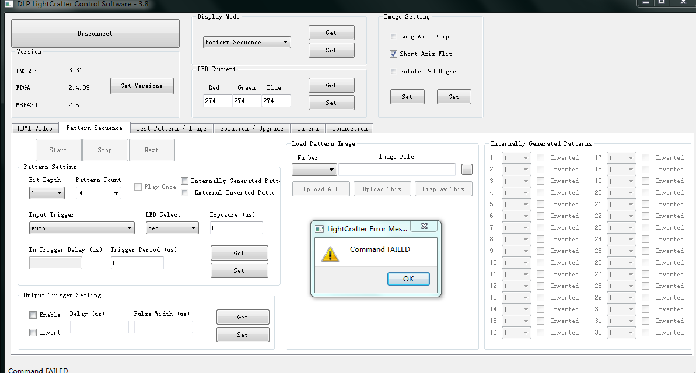
Task: Click Set in Output Trigger Setting
Action: tap(243, 335)
